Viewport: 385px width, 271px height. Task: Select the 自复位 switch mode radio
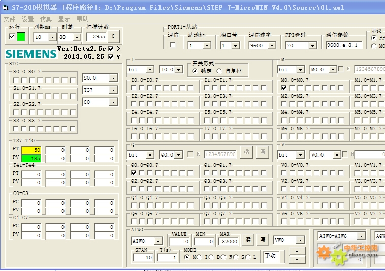coord(219,71)
